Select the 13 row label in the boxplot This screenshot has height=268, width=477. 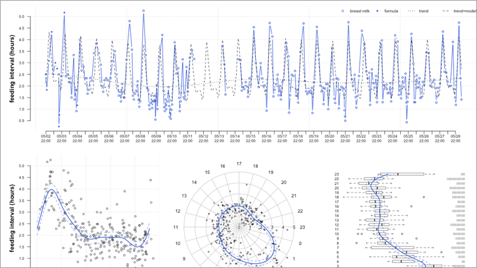click(x=336, y=220)
